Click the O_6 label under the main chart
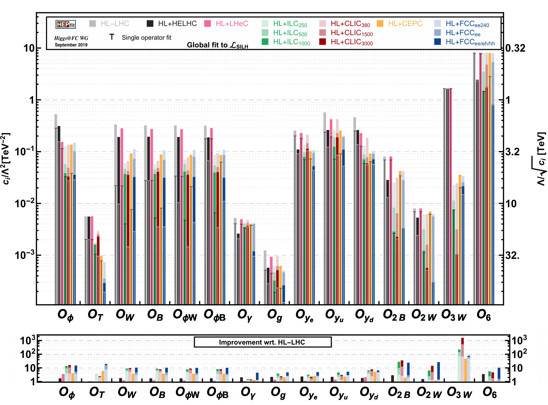This screenshot has width=548, height=405. point(484,315)
